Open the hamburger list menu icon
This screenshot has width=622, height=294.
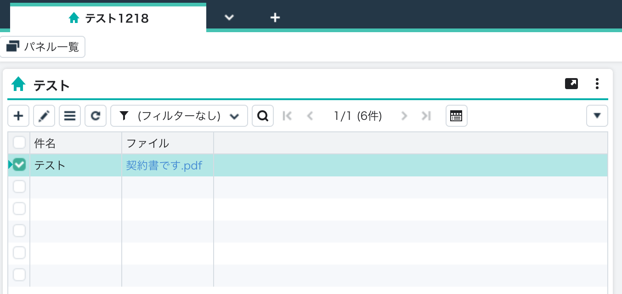(x=70, y=116)
